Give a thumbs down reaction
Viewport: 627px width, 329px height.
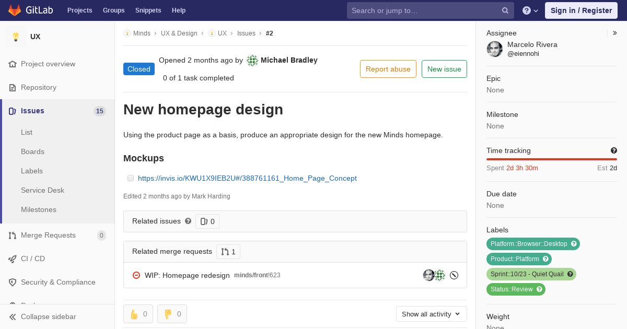(x=172, y=314)
